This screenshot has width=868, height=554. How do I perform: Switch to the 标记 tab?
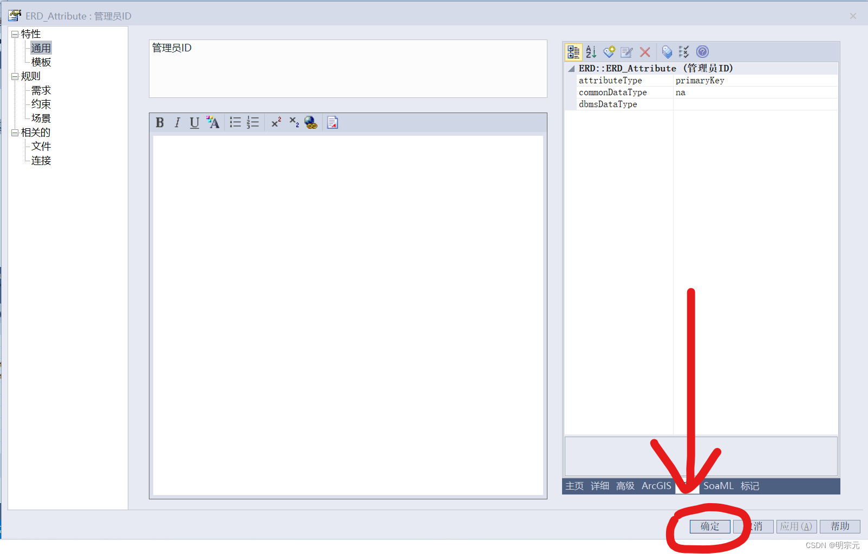pos(750,486)
